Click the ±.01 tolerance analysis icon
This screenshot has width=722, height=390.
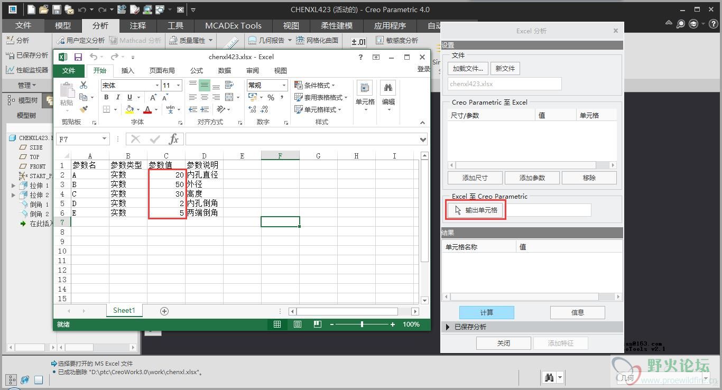click(358, 41)
